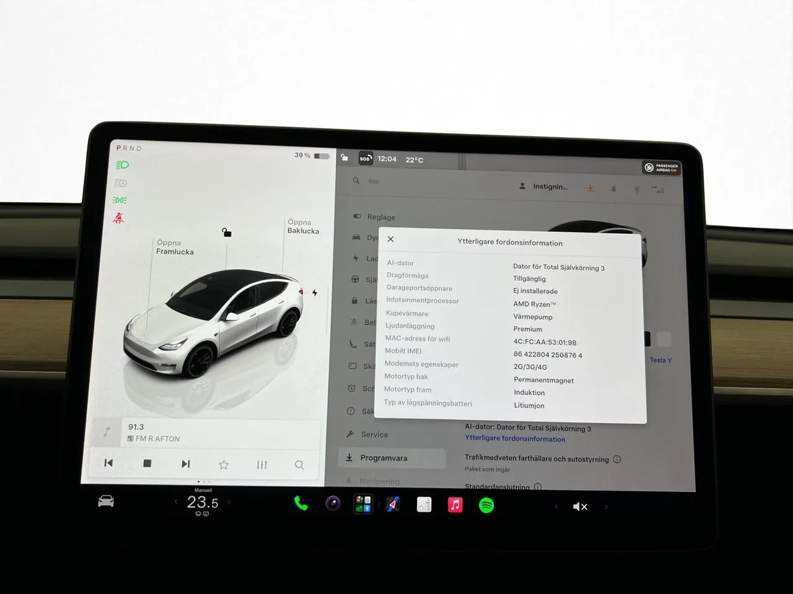
Task: Tap the blue Tesla Y link
Action: 660,360
